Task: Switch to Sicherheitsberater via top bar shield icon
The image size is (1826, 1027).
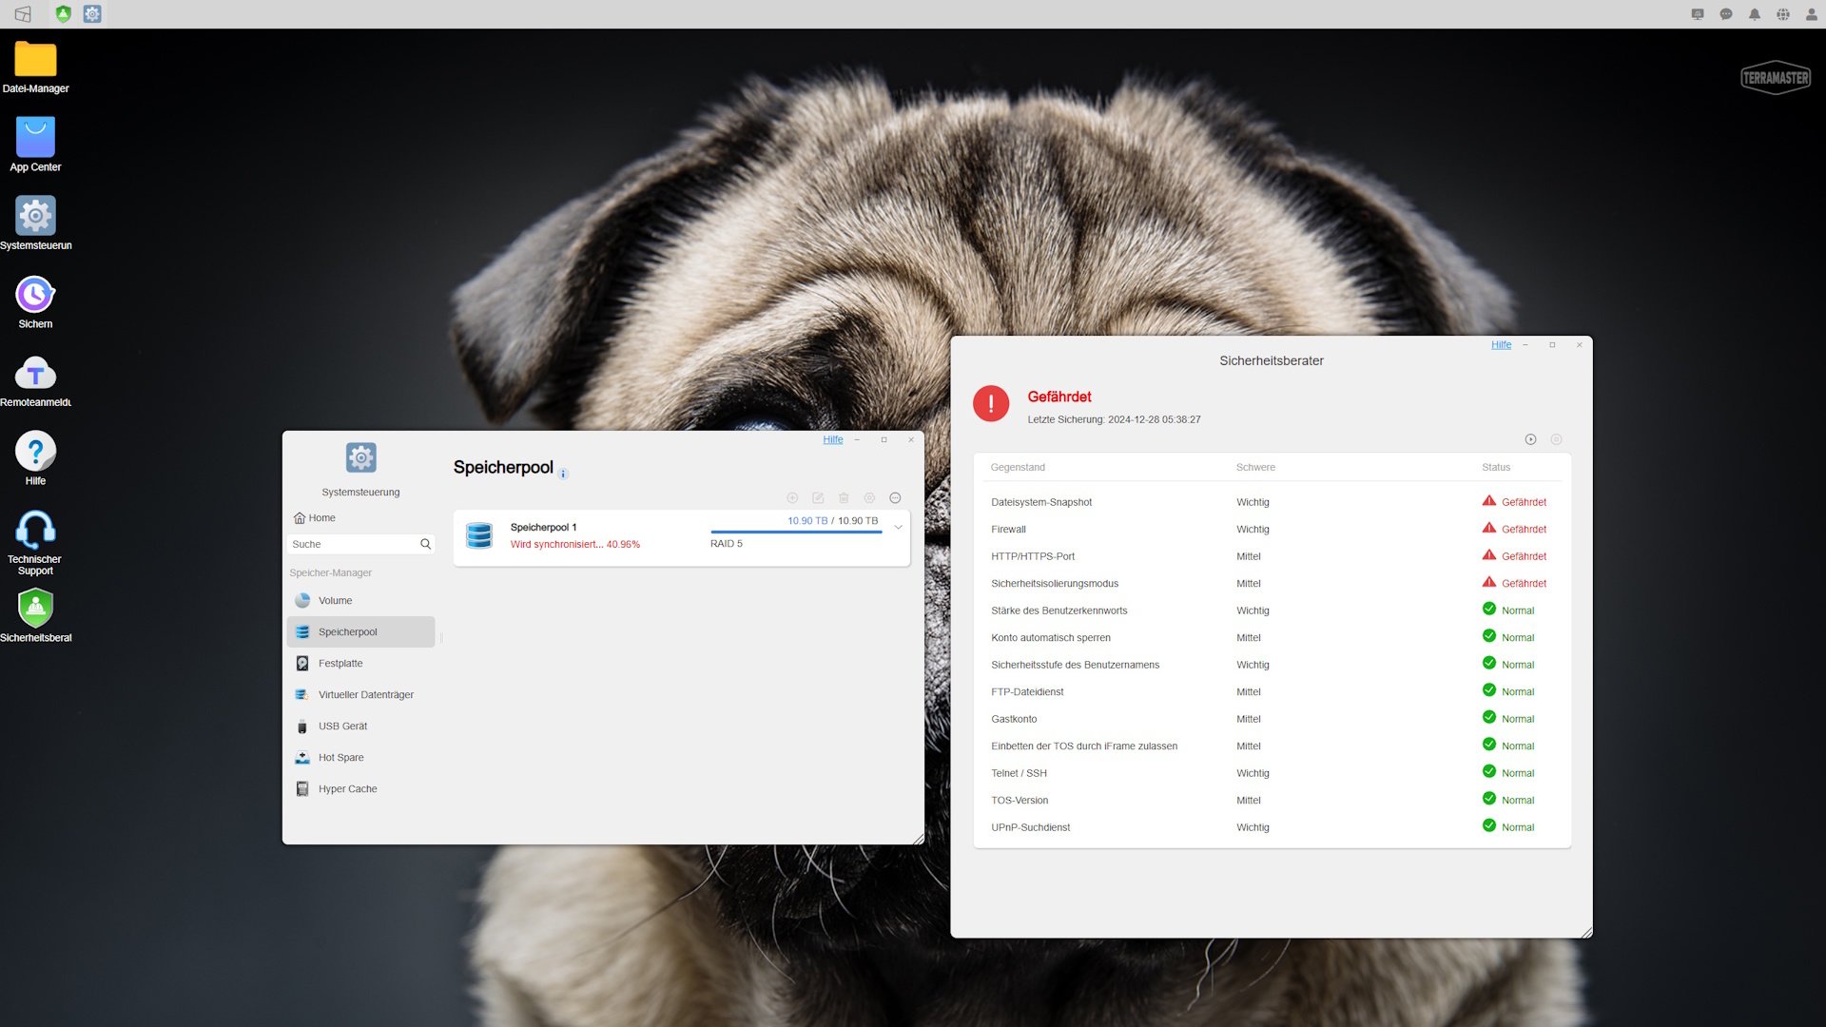Action: [63, 14]
